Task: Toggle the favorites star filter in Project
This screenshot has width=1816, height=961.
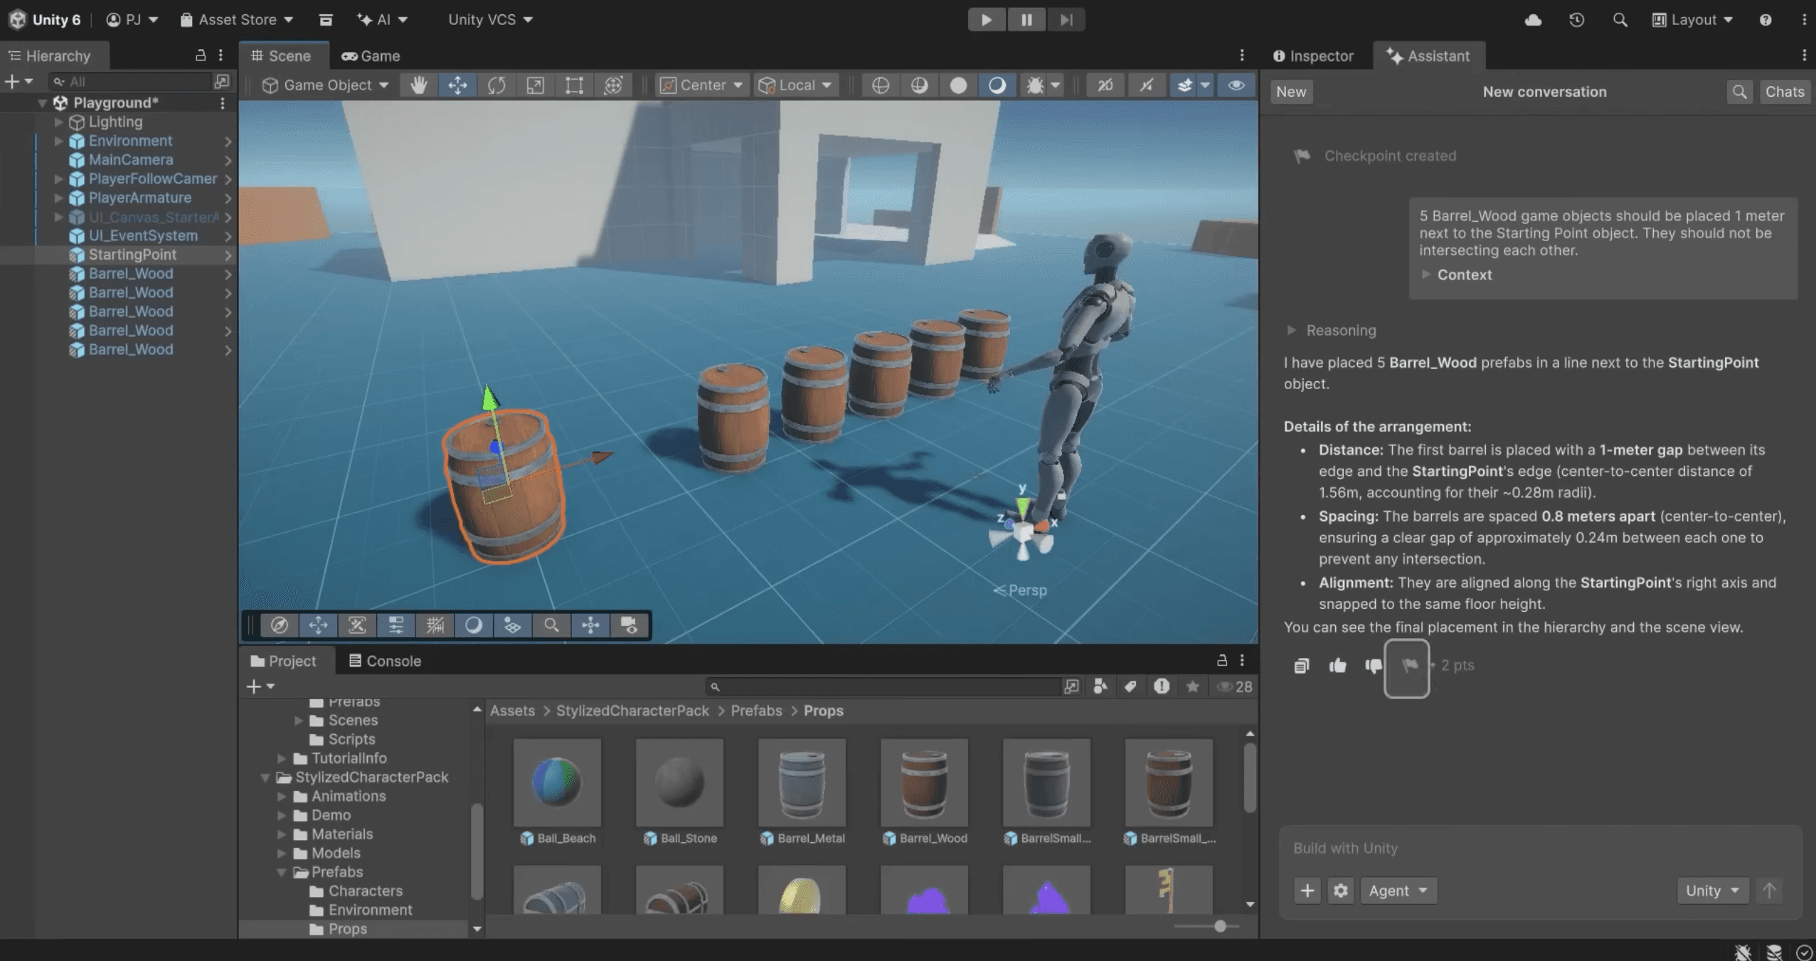Action: [1193, 687]
